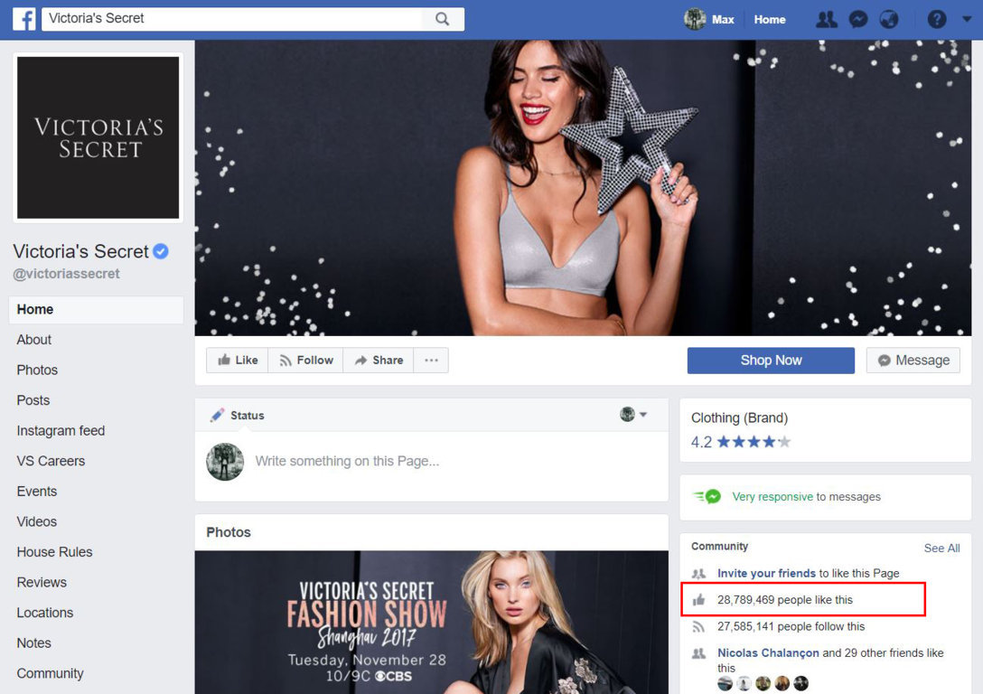This screenshot has width=983, height=694.
Task: Click the verified badge next to page name
Action: click(161, 251)
